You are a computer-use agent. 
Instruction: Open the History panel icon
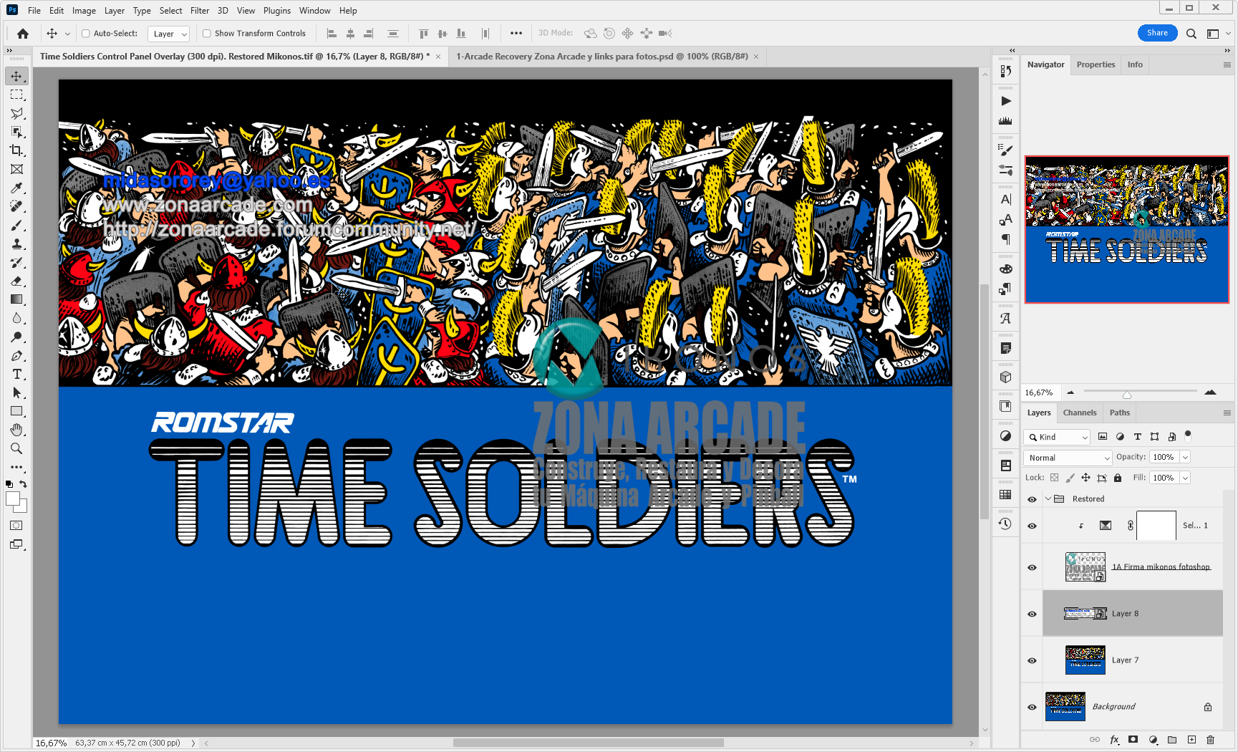click(x=1005, y=524)
